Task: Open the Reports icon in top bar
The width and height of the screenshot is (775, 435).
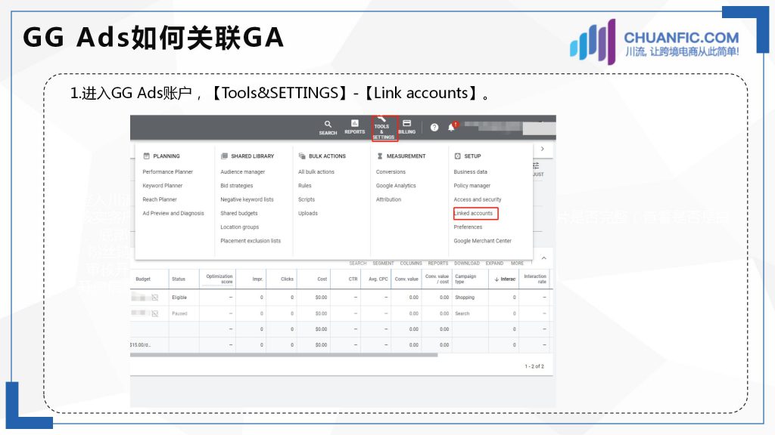Action: click(354, 123)
